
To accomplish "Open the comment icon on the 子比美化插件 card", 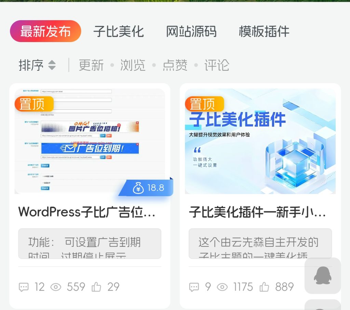I will coord(194,287).
